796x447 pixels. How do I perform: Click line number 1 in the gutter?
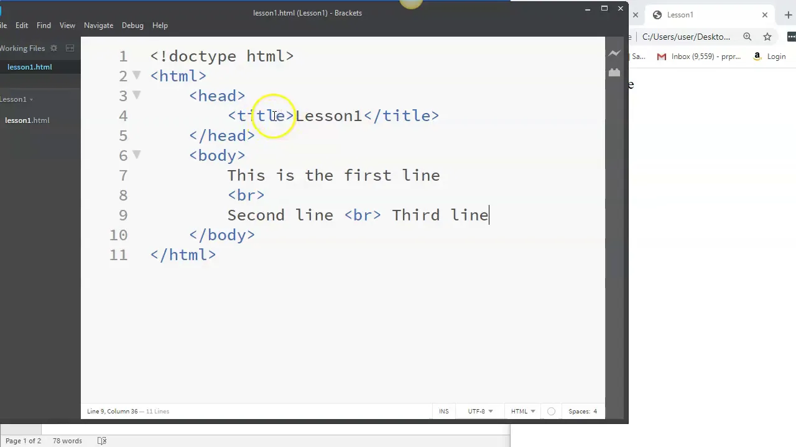(x=123, y=56)
